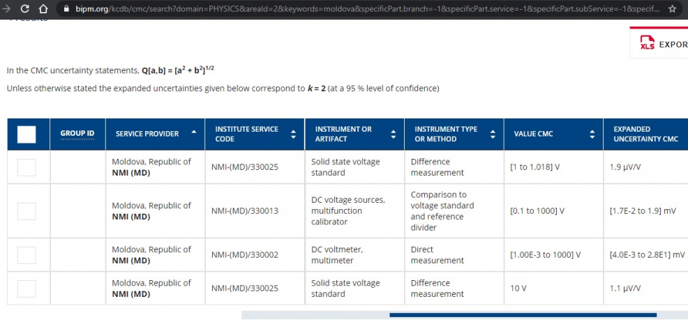This screenshot has height=324, width=688.
Task: Sort by Service Provider column arrow
Action: [194, 132]
